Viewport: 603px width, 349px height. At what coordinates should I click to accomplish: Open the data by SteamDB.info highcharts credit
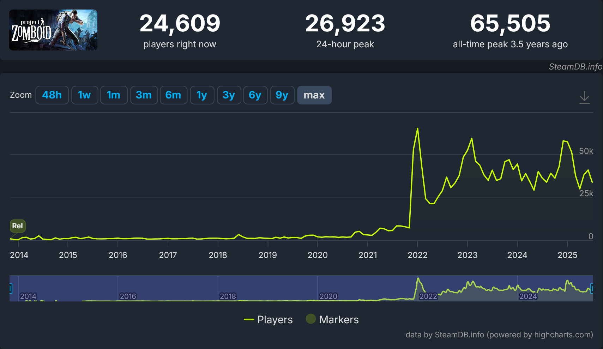point(499,335)
